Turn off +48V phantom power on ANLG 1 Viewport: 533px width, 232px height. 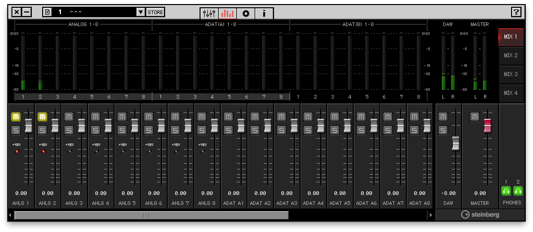click(x=17, y=151)
